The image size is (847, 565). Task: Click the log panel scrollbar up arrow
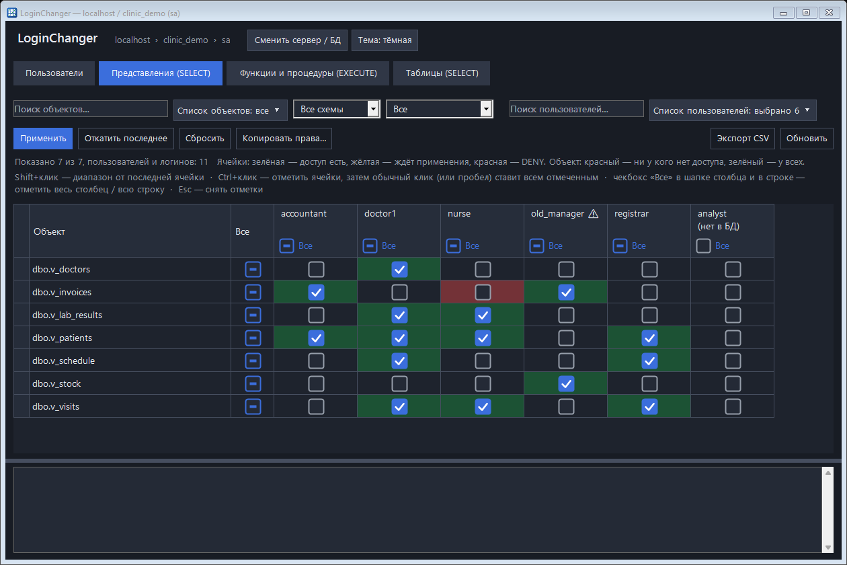[828, 472]
